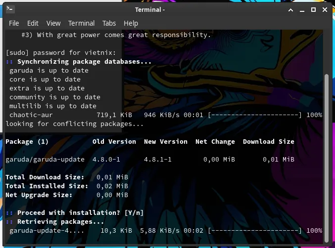
Task: Click the 'garuda-update-4....' download entry
Action: tap(47, 231)
